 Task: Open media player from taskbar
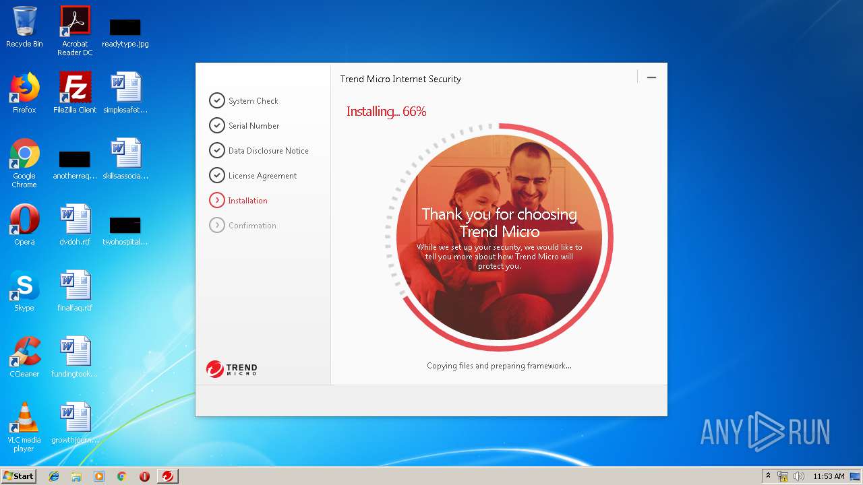coord(99,476)
